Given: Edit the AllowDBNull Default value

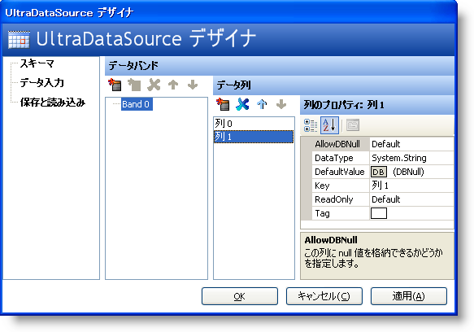Looking at the screenshot, I should coord(411,144).
